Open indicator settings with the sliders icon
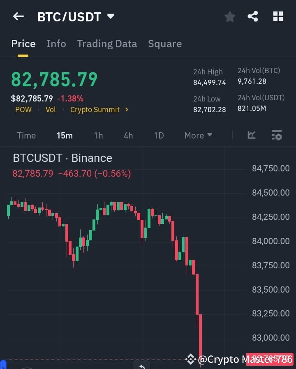 pos(276,135)
